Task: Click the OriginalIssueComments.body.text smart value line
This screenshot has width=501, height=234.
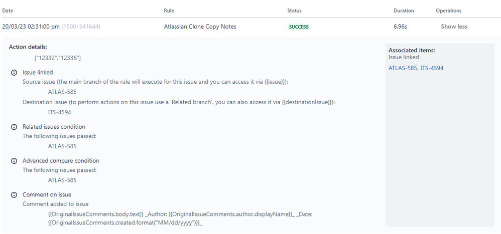Action: click(x=180, y=214)
